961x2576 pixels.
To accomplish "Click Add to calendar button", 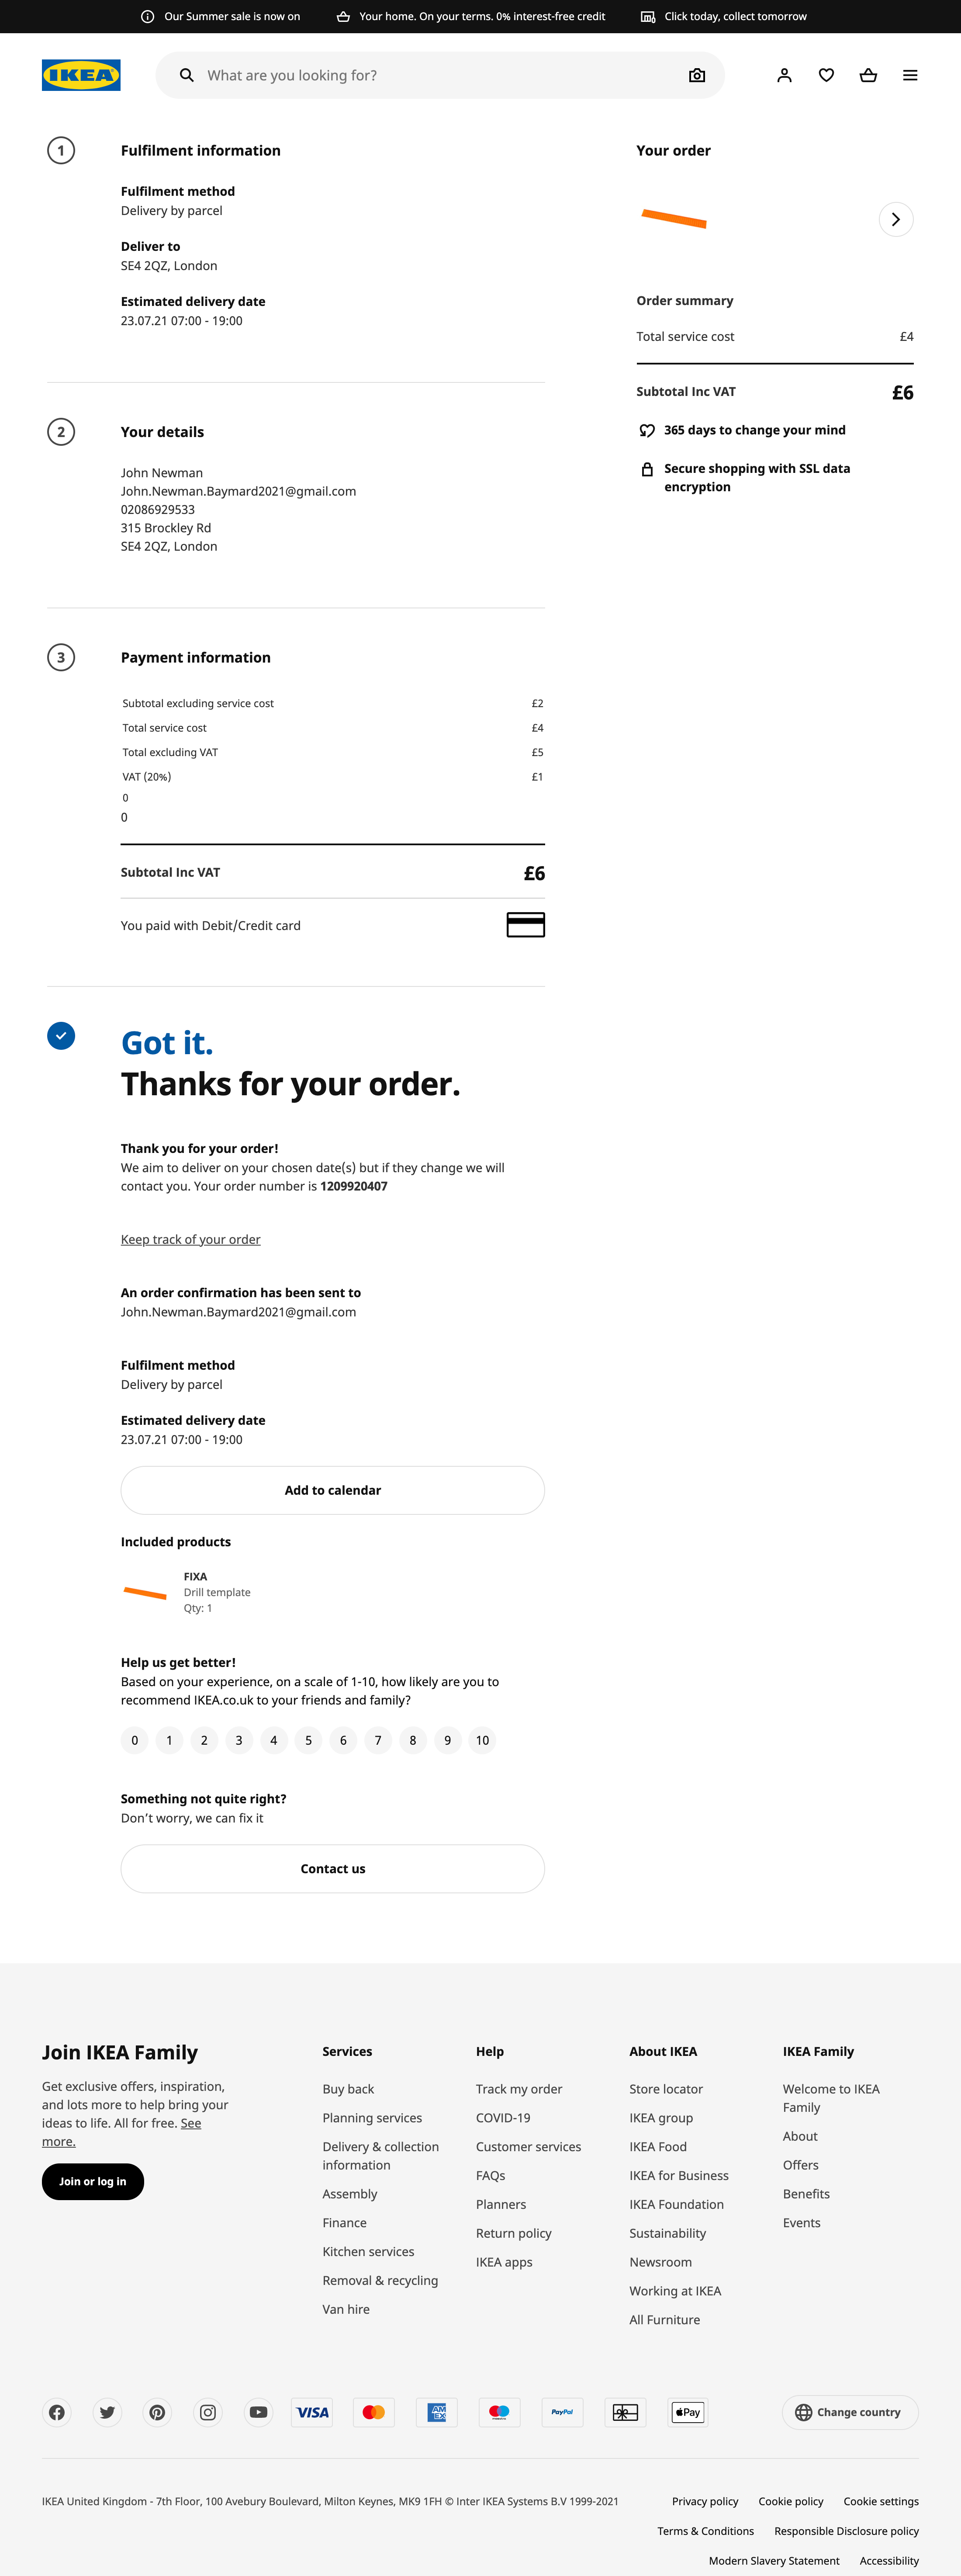I will (333, 1490).
